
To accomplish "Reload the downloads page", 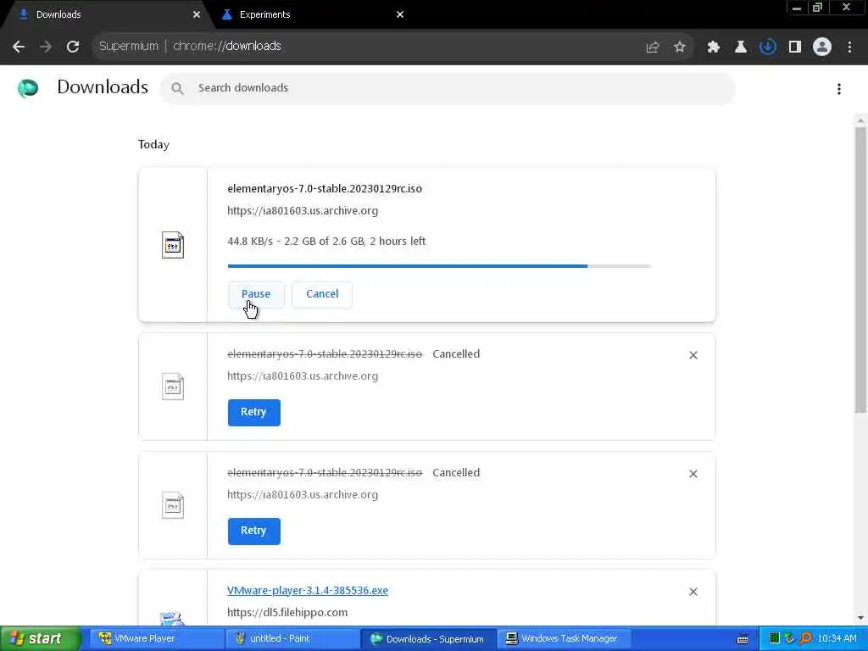I will (73, 47).
